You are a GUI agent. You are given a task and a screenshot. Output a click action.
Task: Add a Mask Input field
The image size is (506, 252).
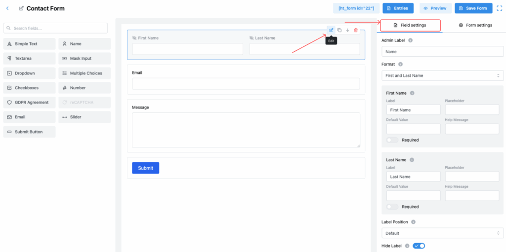[x=84, y=59]
